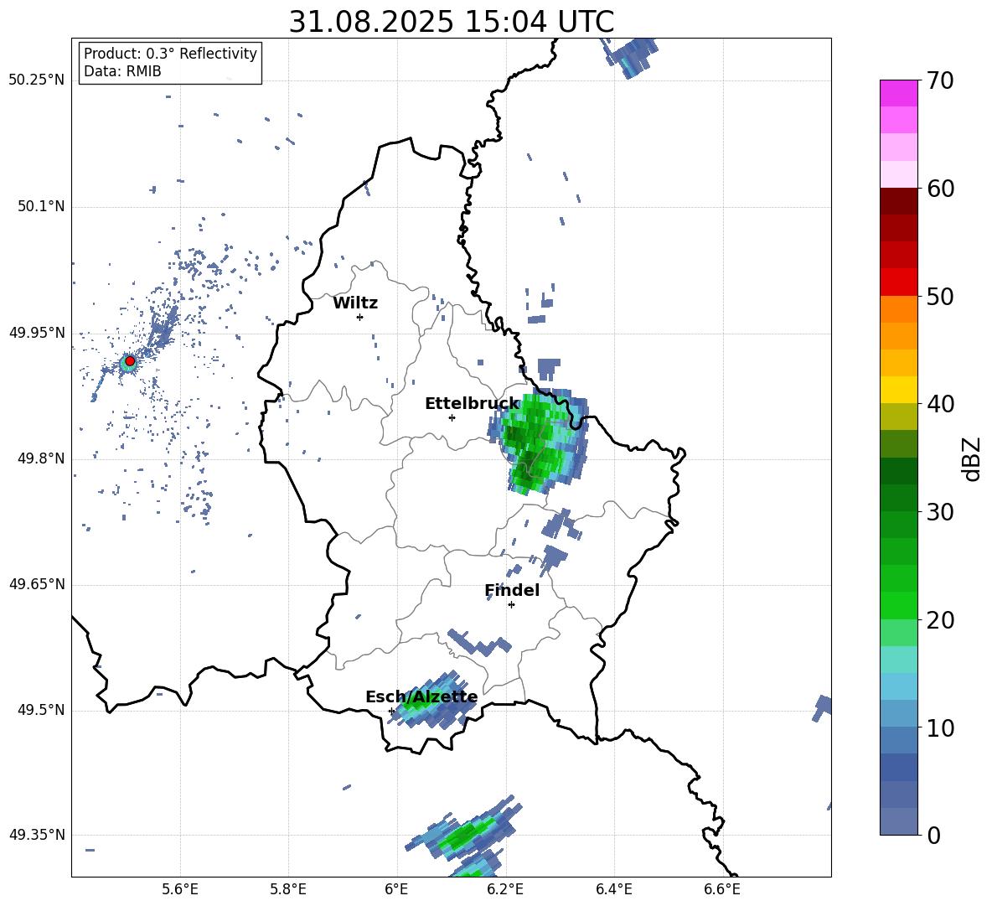Click the 50.25°N latitude label
Screen dimensions: 992x906
(36, 80)
